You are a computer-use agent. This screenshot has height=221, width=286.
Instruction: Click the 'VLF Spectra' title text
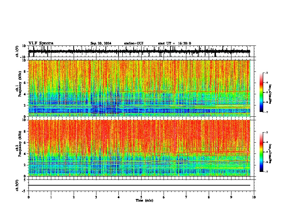click(x=41, y=43)
